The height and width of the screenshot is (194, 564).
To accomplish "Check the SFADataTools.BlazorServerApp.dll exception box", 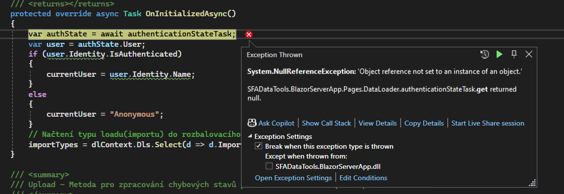I will coord(269,166).
